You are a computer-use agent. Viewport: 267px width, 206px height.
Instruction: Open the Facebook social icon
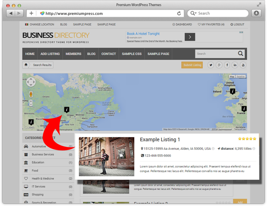coord(227,65)
